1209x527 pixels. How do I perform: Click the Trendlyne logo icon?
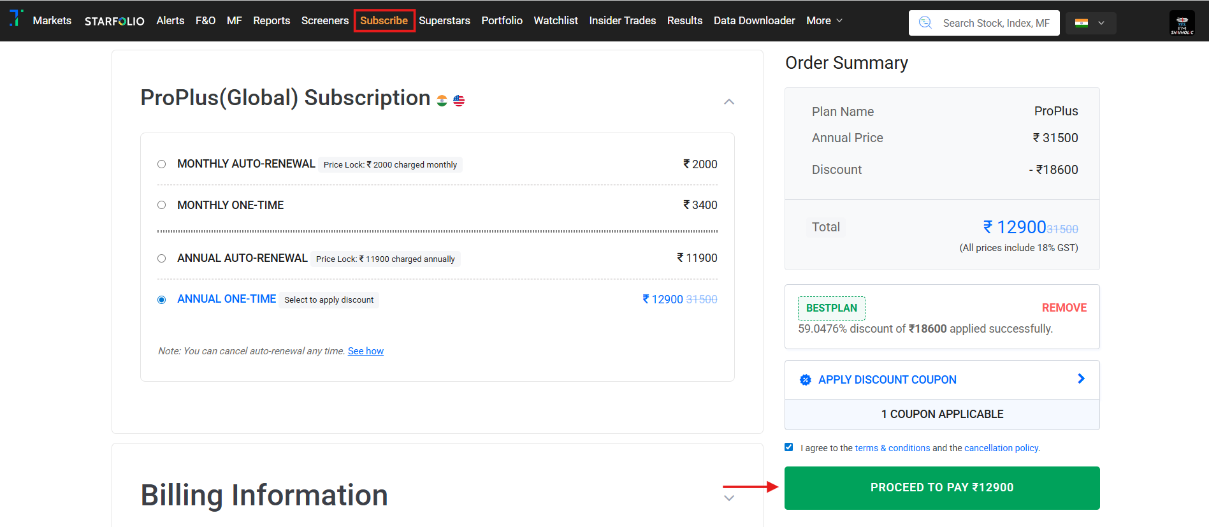tap(16, 18)
